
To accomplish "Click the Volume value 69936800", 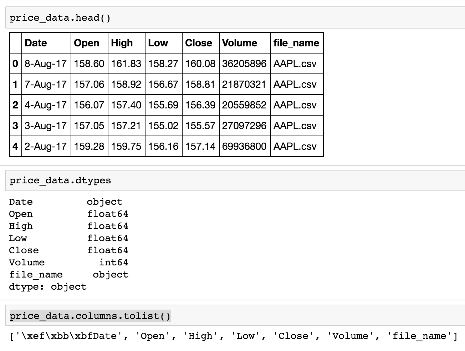I will click(244, 147).
